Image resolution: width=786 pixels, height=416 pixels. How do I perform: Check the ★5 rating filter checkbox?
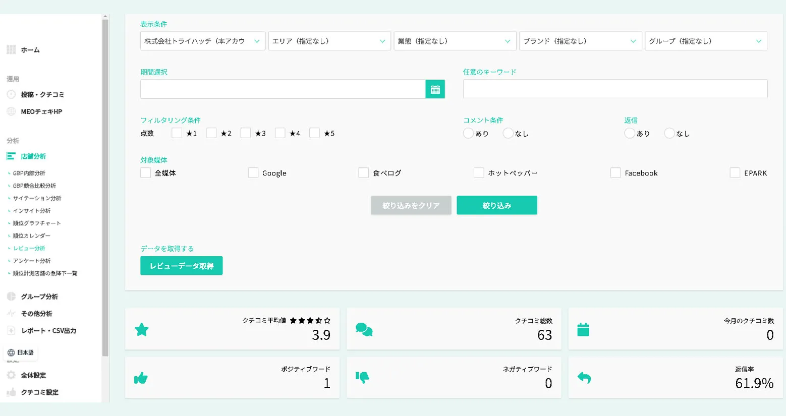[314, 133]
